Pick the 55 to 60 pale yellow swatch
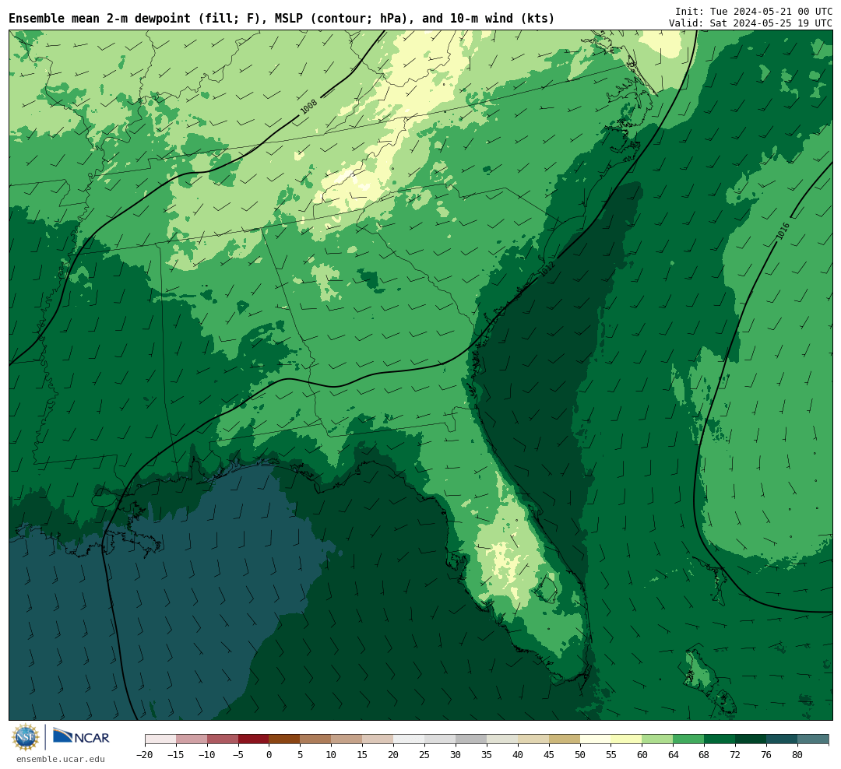Image resolution: width=841 pixels, height=769 pixels. tap(626, 739)
